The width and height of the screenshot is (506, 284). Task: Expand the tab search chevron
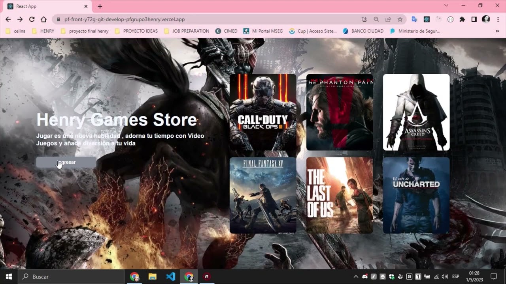click(446, 6)
